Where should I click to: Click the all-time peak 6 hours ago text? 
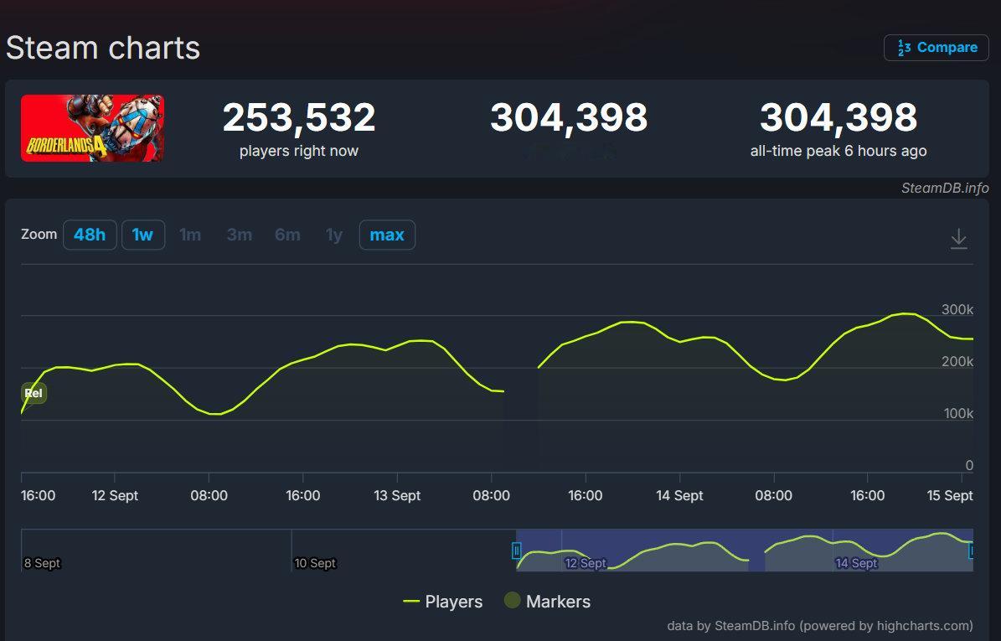838,152
